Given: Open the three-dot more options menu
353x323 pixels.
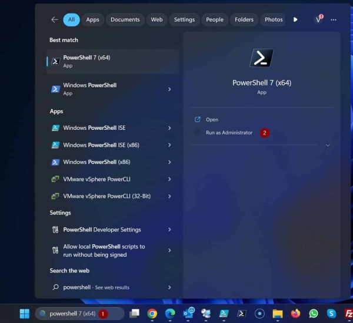Looking at the screenshot, I should [x=334, y=20].
